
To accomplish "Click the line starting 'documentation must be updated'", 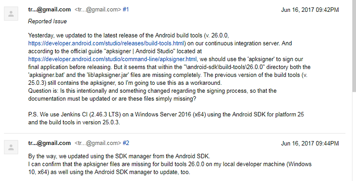I will tap(112, 99).
